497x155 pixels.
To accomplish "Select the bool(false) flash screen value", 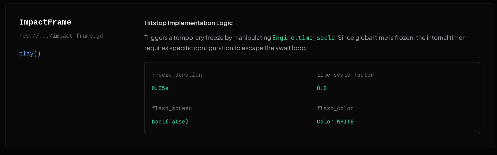I will (170, 122).
